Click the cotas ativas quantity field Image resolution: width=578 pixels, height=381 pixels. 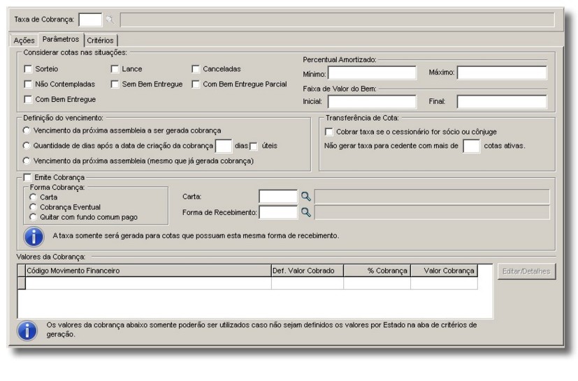[472, 146]
